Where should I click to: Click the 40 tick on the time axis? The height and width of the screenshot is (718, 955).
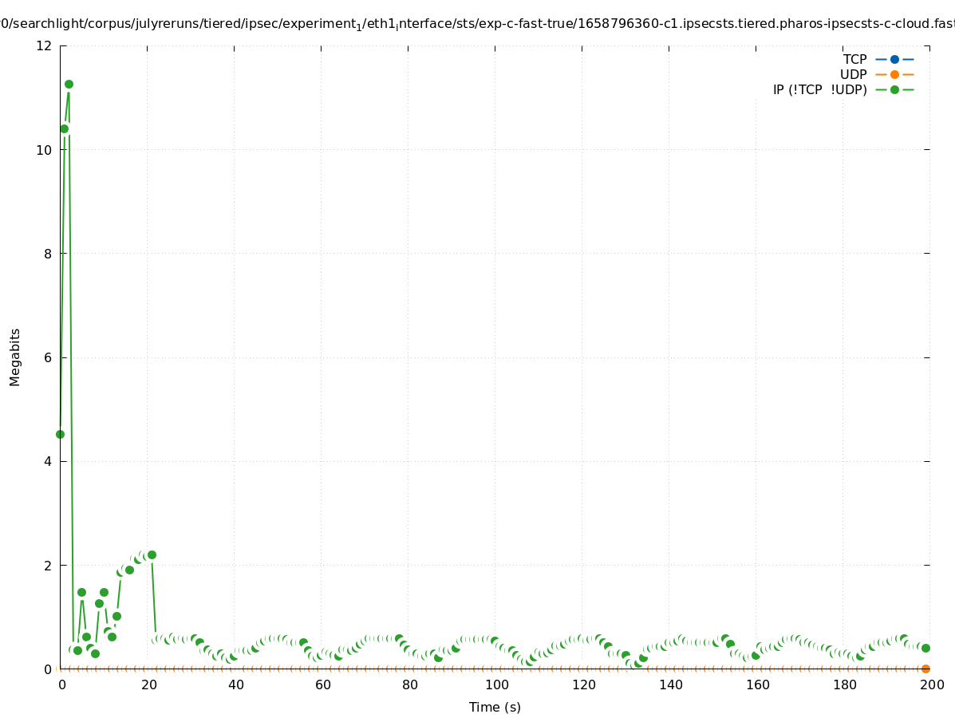235,684
